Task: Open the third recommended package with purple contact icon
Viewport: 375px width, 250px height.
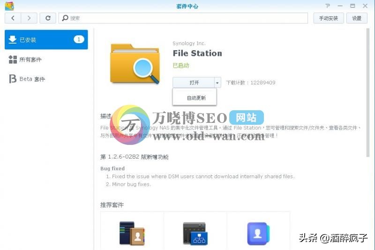Action: [x=258, y=234]
